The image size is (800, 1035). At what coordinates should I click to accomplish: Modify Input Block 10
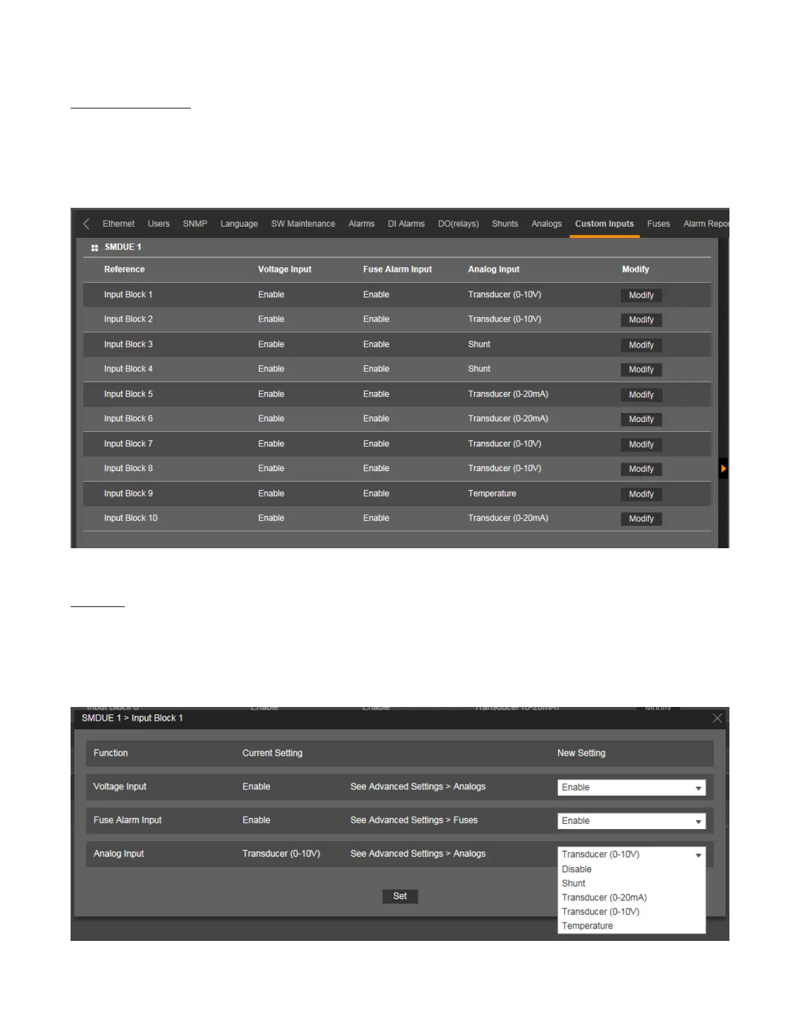(641, 519)
